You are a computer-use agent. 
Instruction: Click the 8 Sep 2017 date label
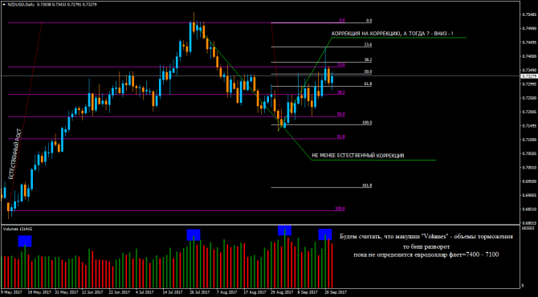[308, 292]
